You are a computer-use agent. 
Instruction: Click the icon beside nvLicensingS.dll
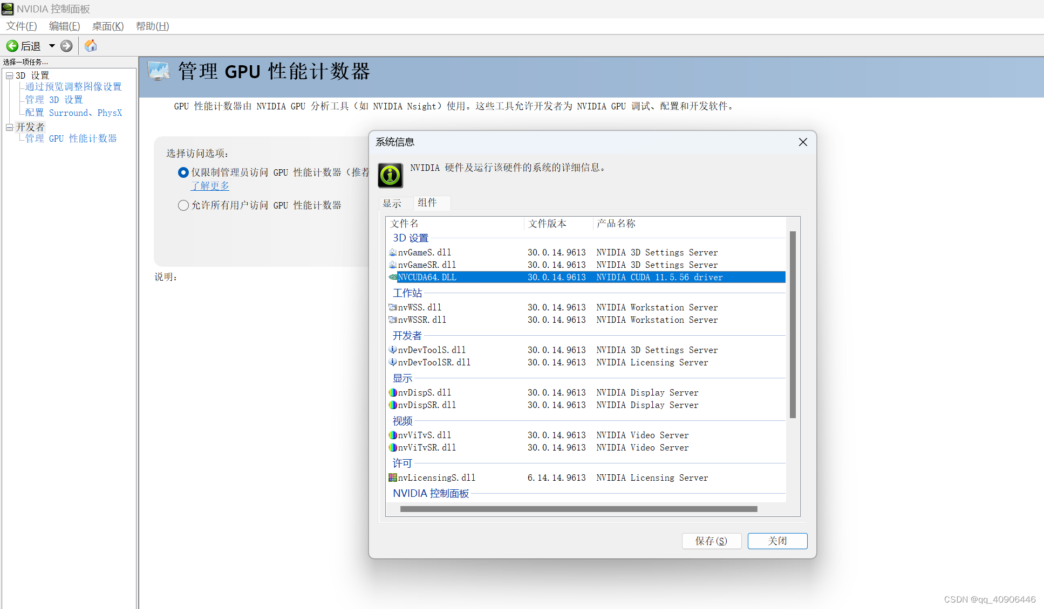pos(393,477)
